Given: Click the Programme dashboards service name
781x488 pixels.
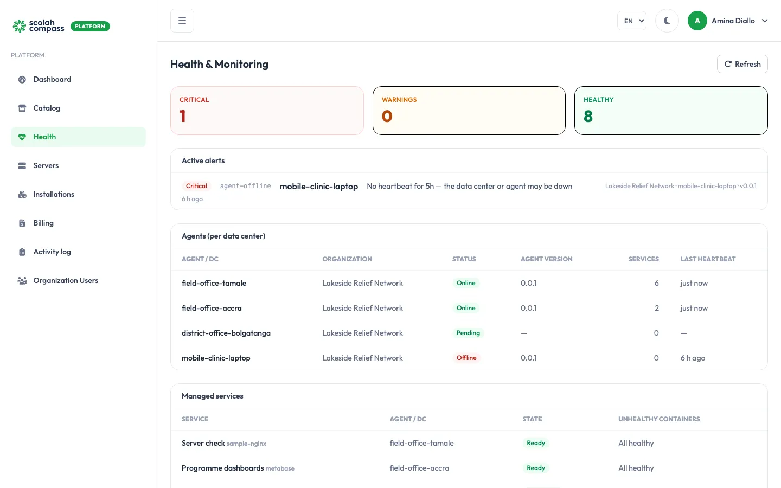Looking at the screenshot, I should point(222,468).
